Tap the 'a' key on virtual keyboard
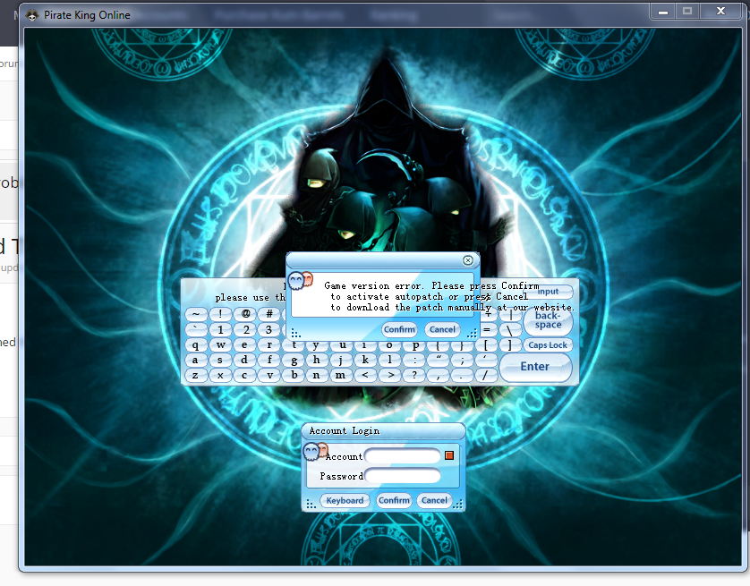Screen dimensions: 750x586 click(x=196, y=360)
